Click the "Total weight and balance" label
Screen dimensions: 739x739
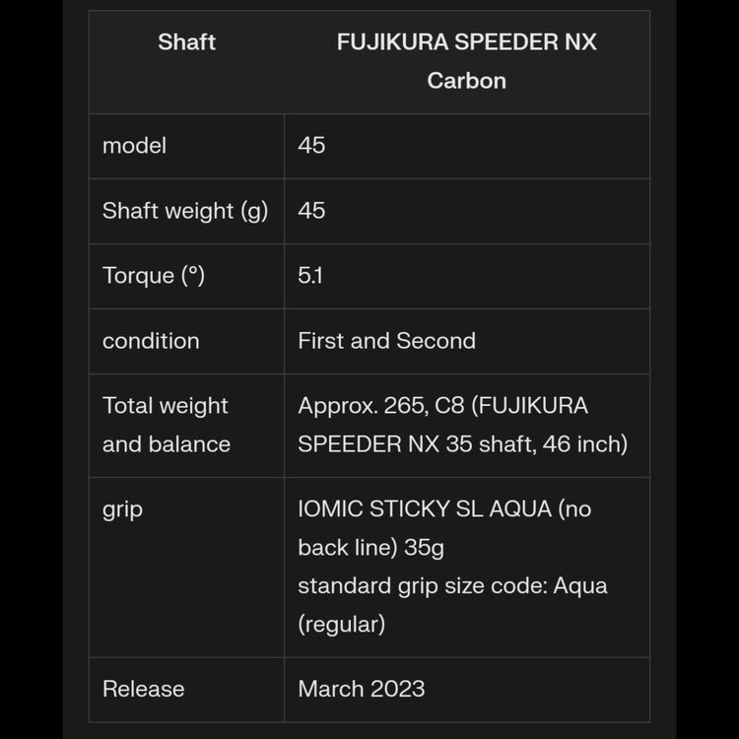(166, 425)
